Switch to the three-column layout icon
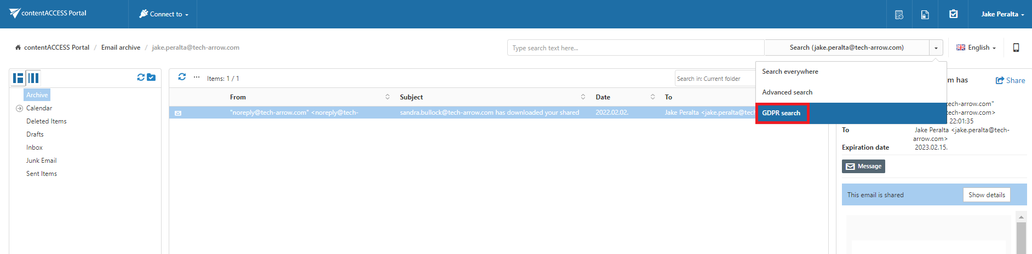 (x=33, y=78)
